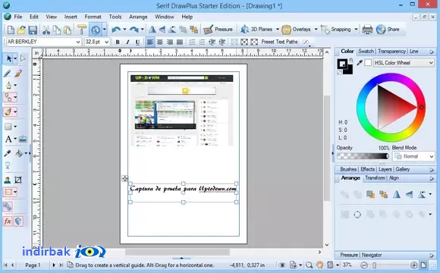Toggle Underline formatting
440x273 pixels.
point(137,42)
